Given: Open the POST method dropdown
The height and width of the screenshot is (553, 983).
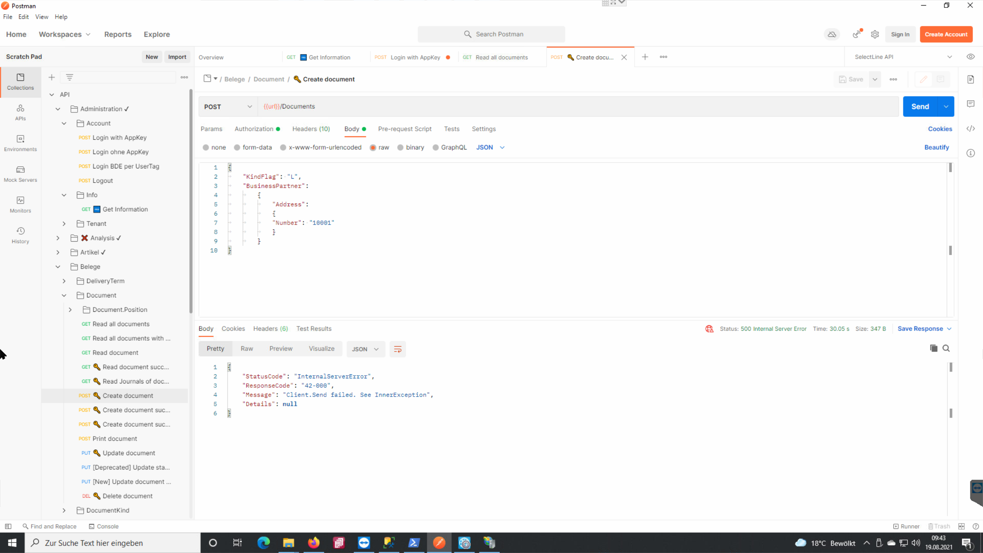Looking at the screenshot, I should point(227,106).
